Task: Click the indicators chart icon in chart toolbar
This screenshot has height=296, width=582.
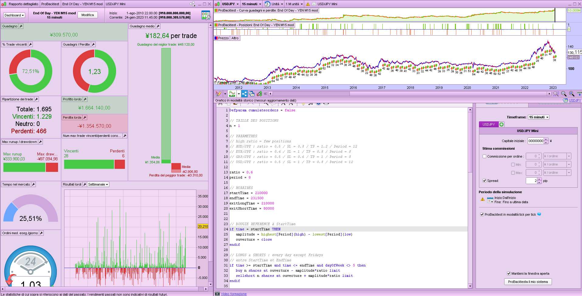Action: [x=232, y=94]
